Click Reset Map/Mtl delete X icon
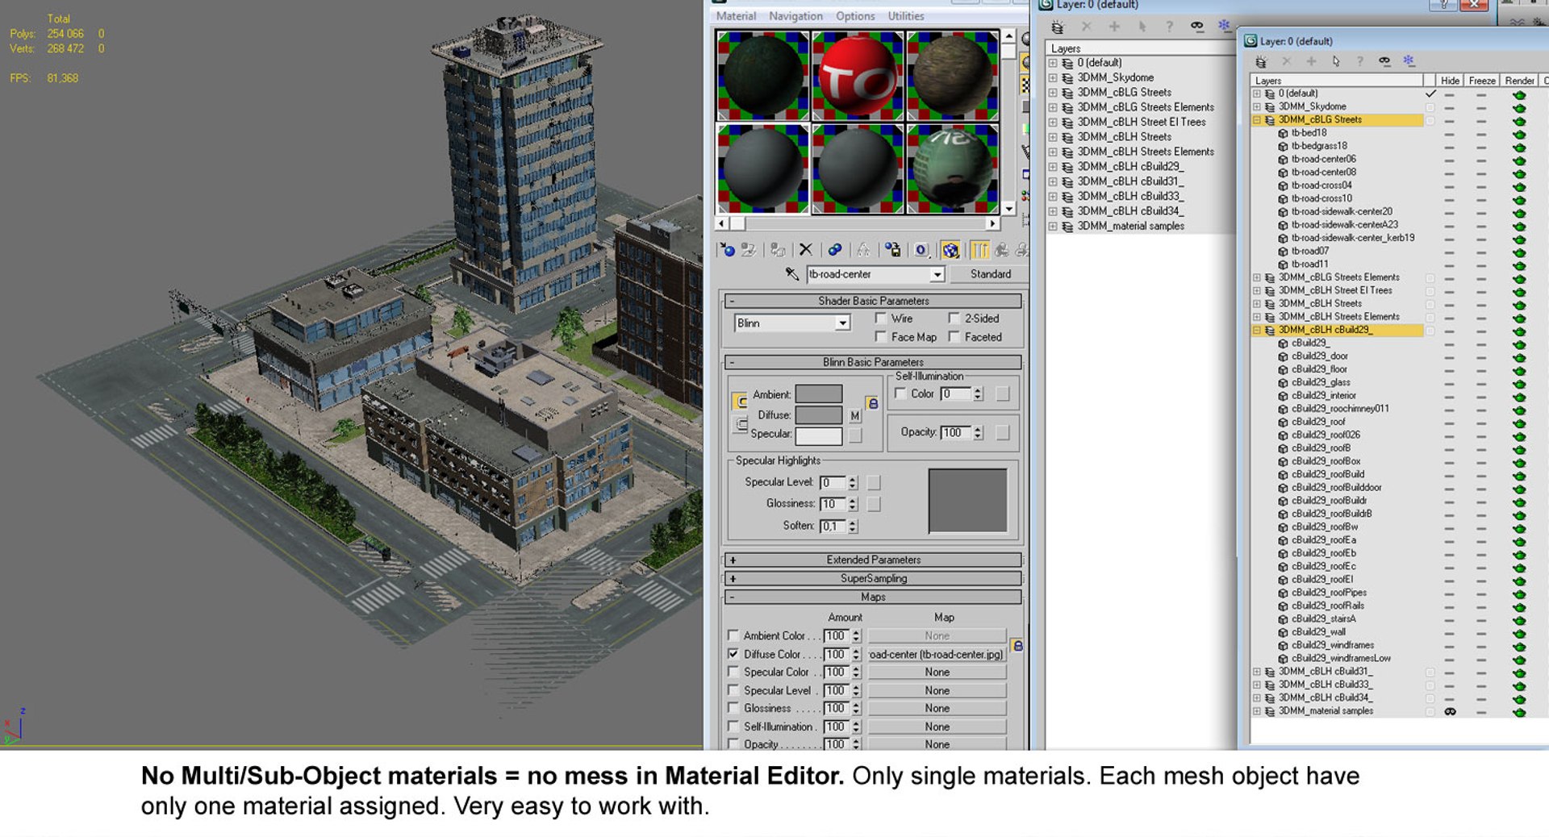Image resolution: width=1549 pixels, height=837 pixels. (x=805, y=250)
